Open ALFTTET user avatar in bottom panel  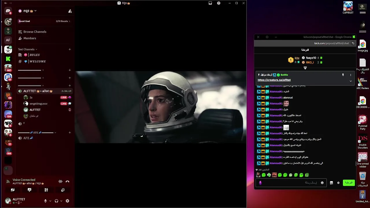[x=8, y=200]
